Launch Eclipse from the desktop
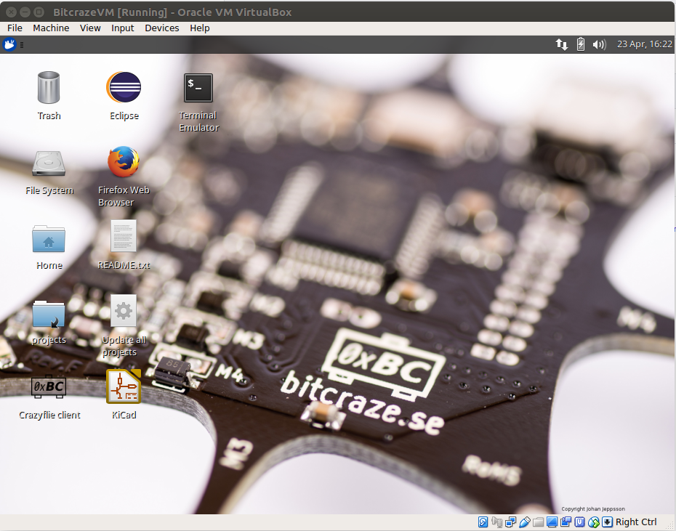Image resolution: width=676 pixels, height=531 pixels. (x=124, y=87)
